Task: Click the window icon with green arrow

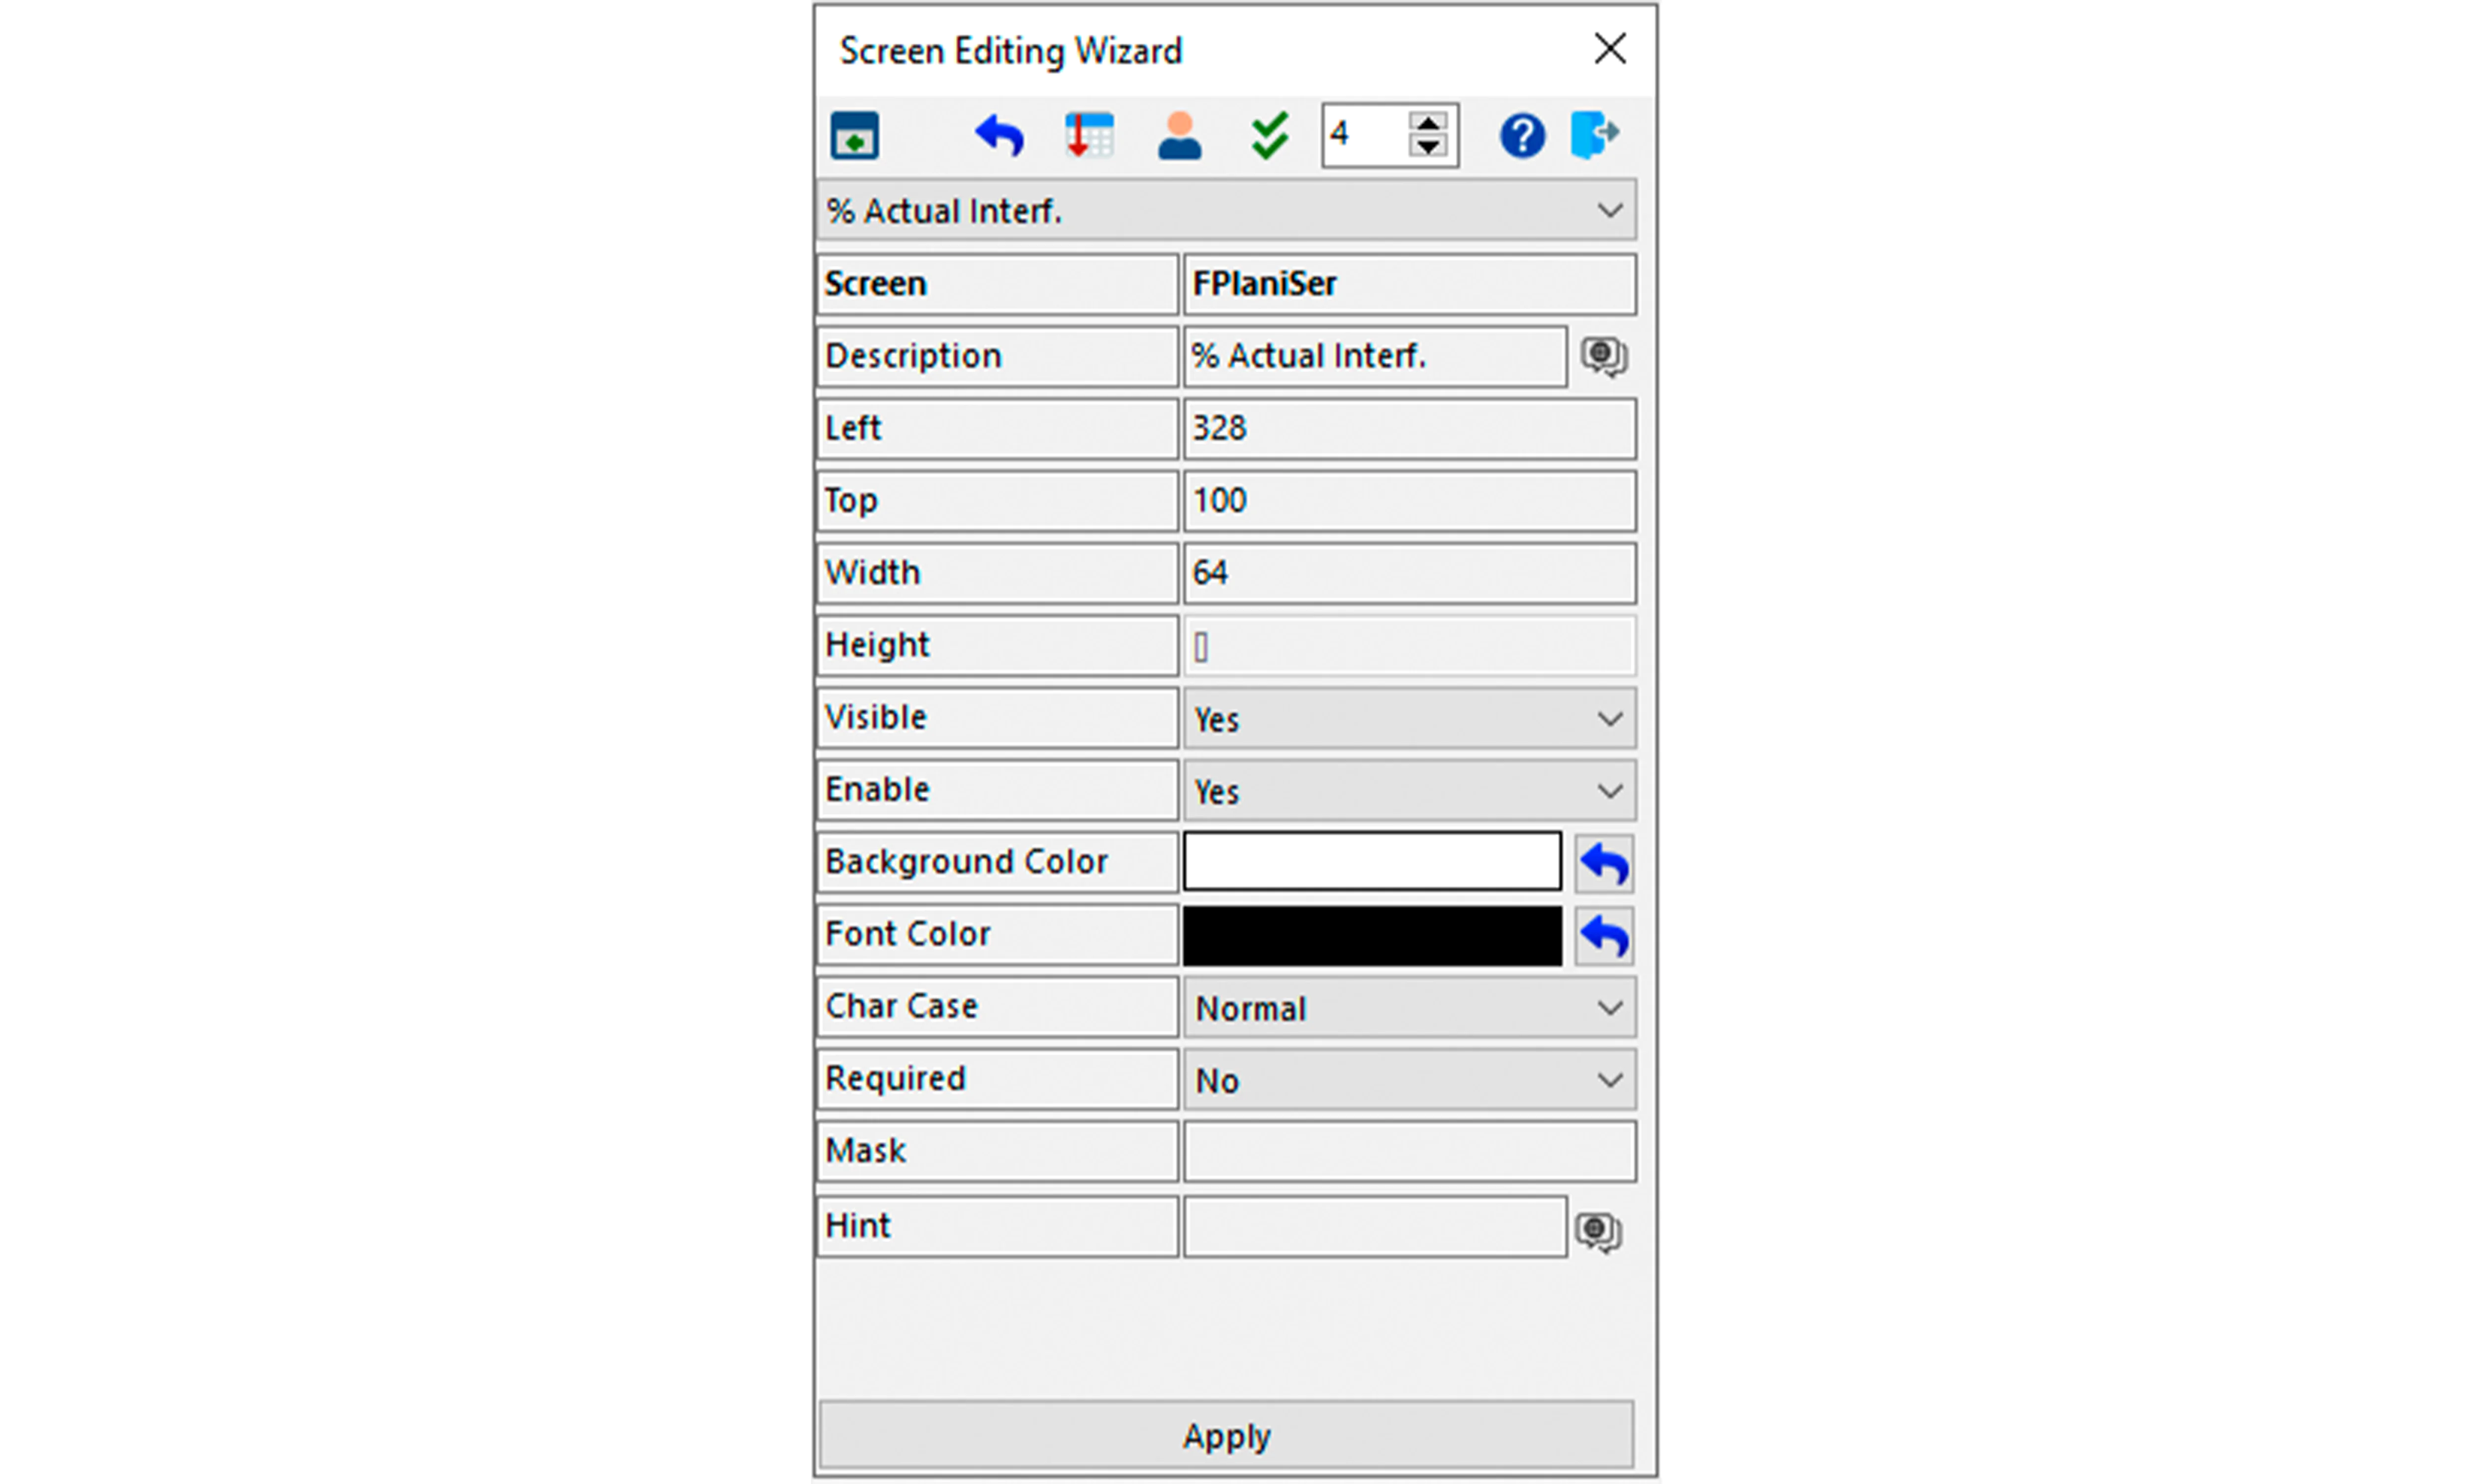Action: [x=854, y=135]
